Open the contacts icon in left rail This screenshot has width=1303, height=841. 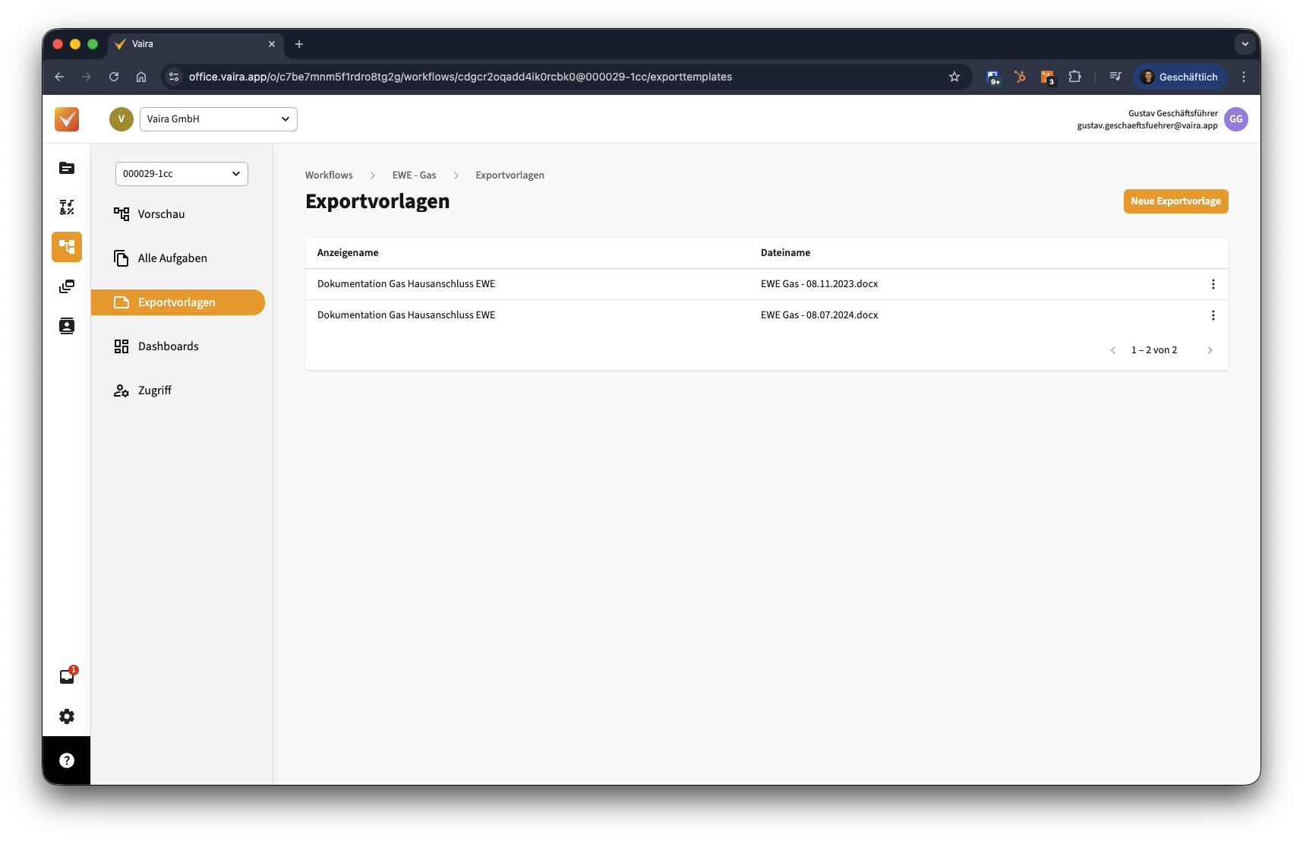67,326
